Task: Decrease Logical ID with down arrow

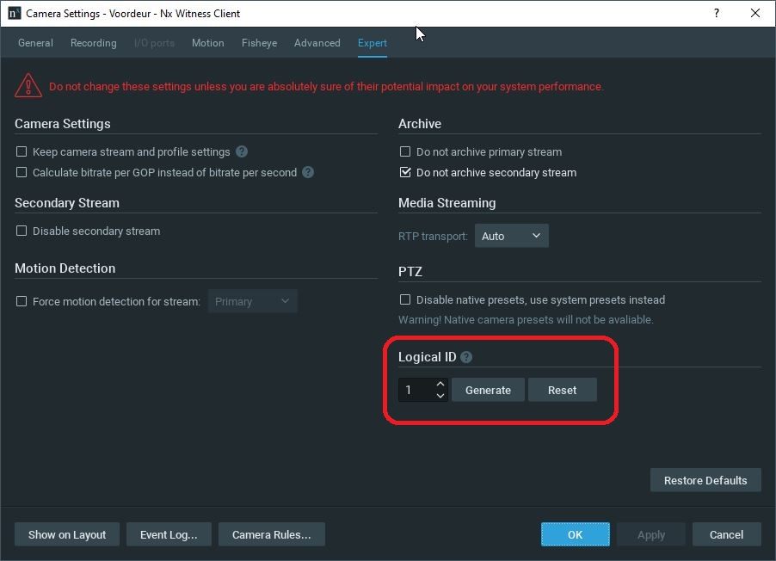Action: (440, 396)
